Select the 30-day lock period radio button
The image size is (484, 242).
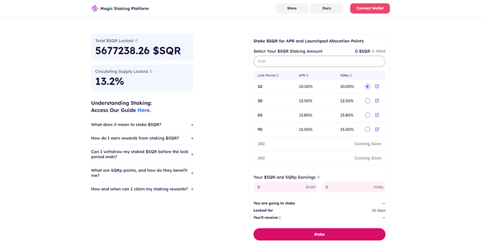[x=367, y=101]
